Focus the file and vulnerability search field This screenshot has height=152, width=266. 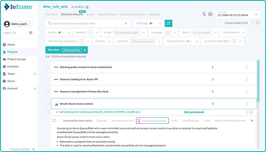tap(88, 23)
